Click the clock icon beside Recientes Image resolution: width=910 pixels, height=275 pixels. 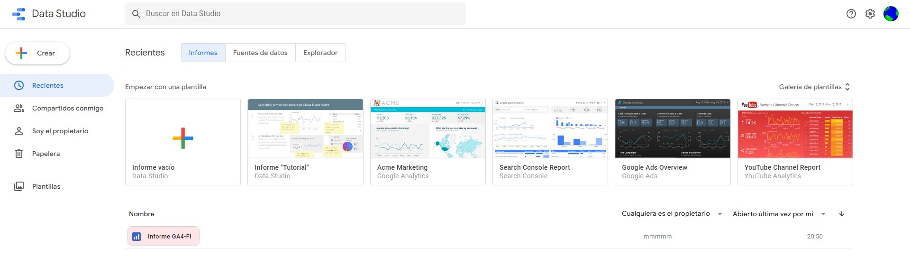click(19, 85)
